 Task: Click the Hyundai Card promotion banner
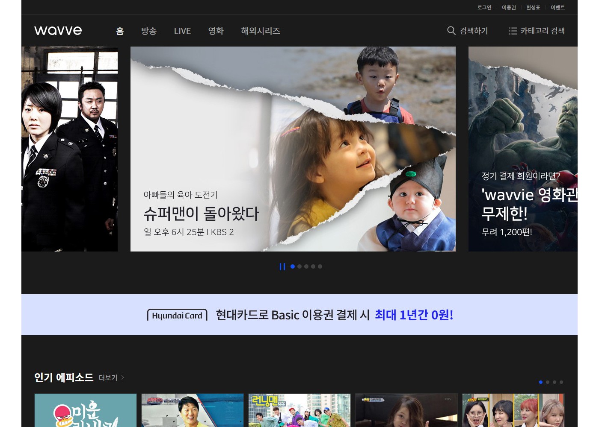coord(299,315)
